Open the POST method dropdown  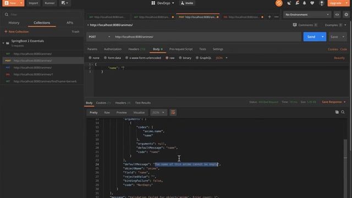point(99,37)
